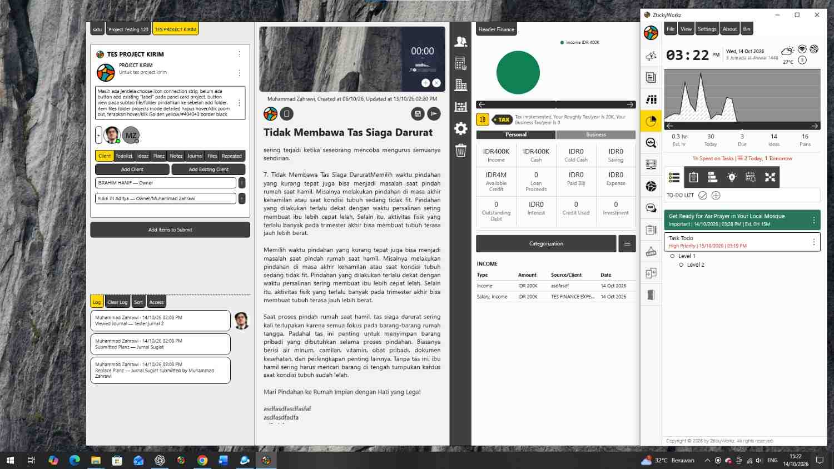Select the calendar reminder icon in task toolbar
The image size is (834, 469).
pyautogui.click(x=751, y=177)
